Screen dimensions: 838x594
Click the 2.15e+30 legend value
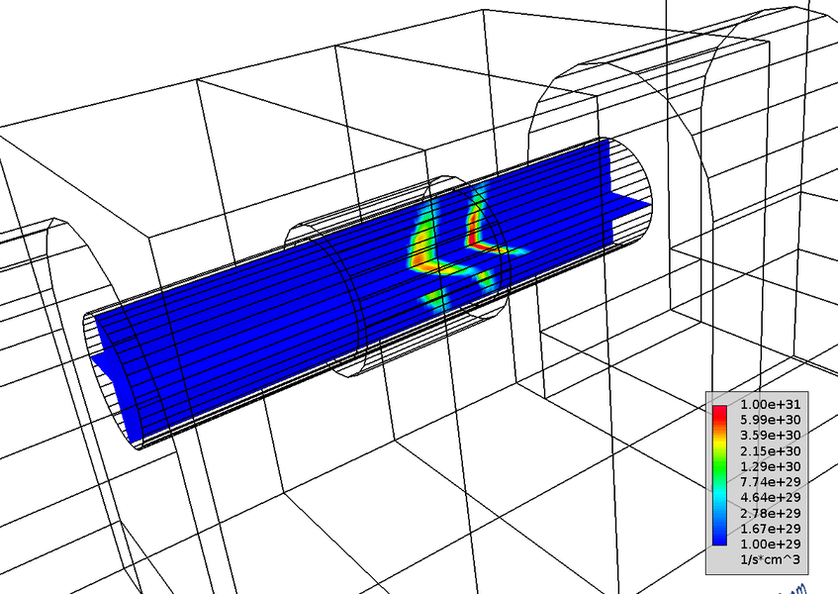[770, 450]
